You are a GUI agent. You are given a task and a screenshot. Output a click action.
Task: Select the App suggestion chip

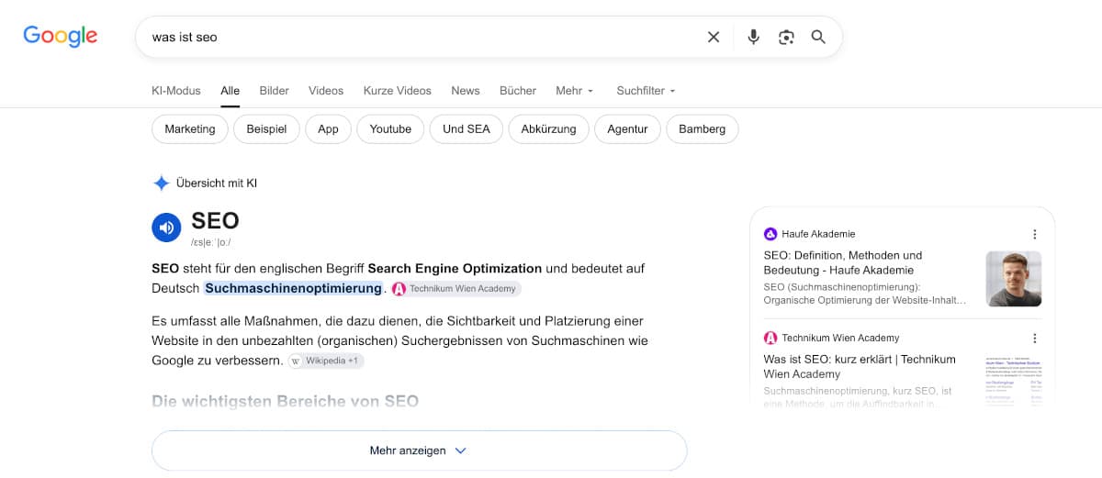point(328,129)
